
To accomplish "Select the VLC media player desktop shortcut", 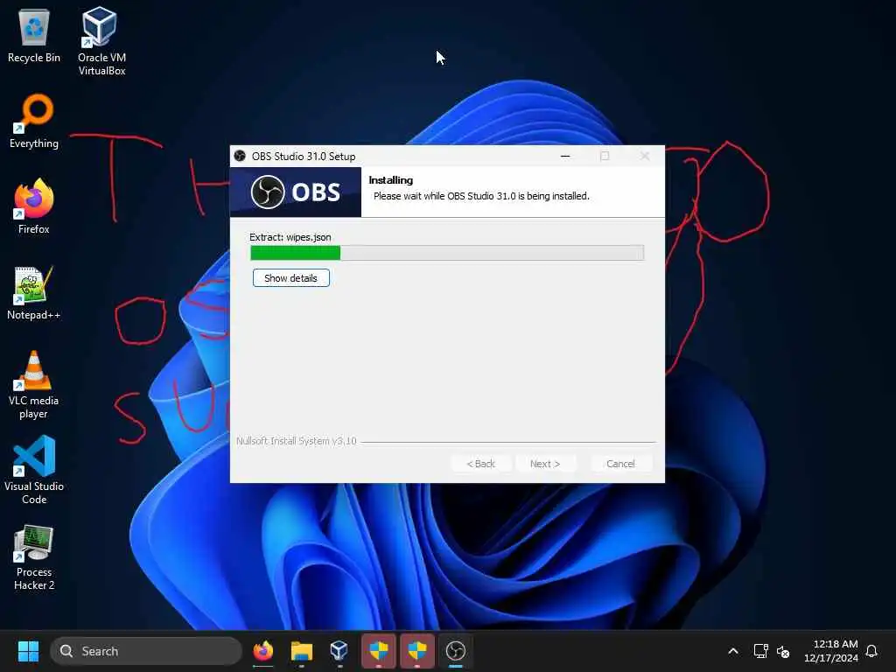I will click(34, 385).
